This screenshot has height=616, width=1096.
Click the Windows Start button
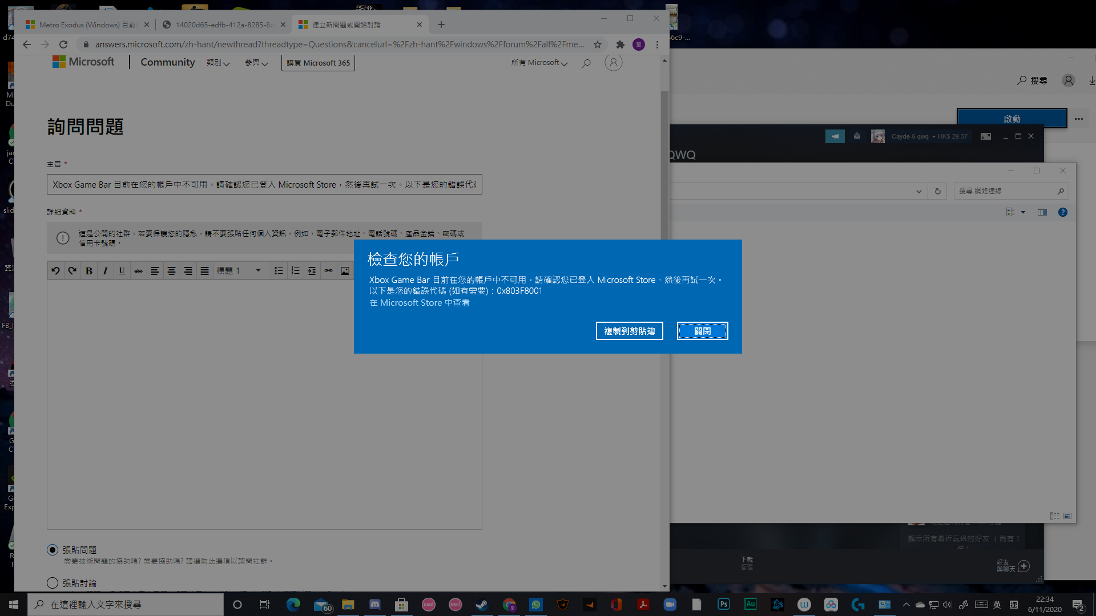click(14, 605)
